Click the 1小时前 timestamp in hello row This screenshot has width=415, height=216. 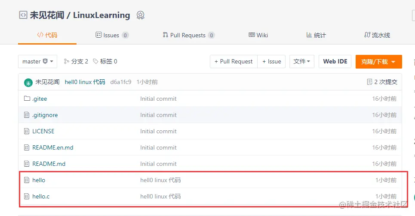click(386, 180)
